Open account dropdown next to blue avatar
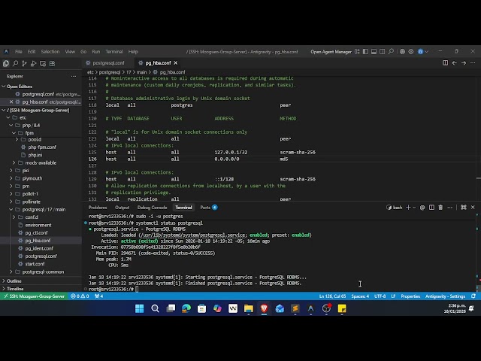The width and height of the screenshot is (481, 361). click(426, 52)
